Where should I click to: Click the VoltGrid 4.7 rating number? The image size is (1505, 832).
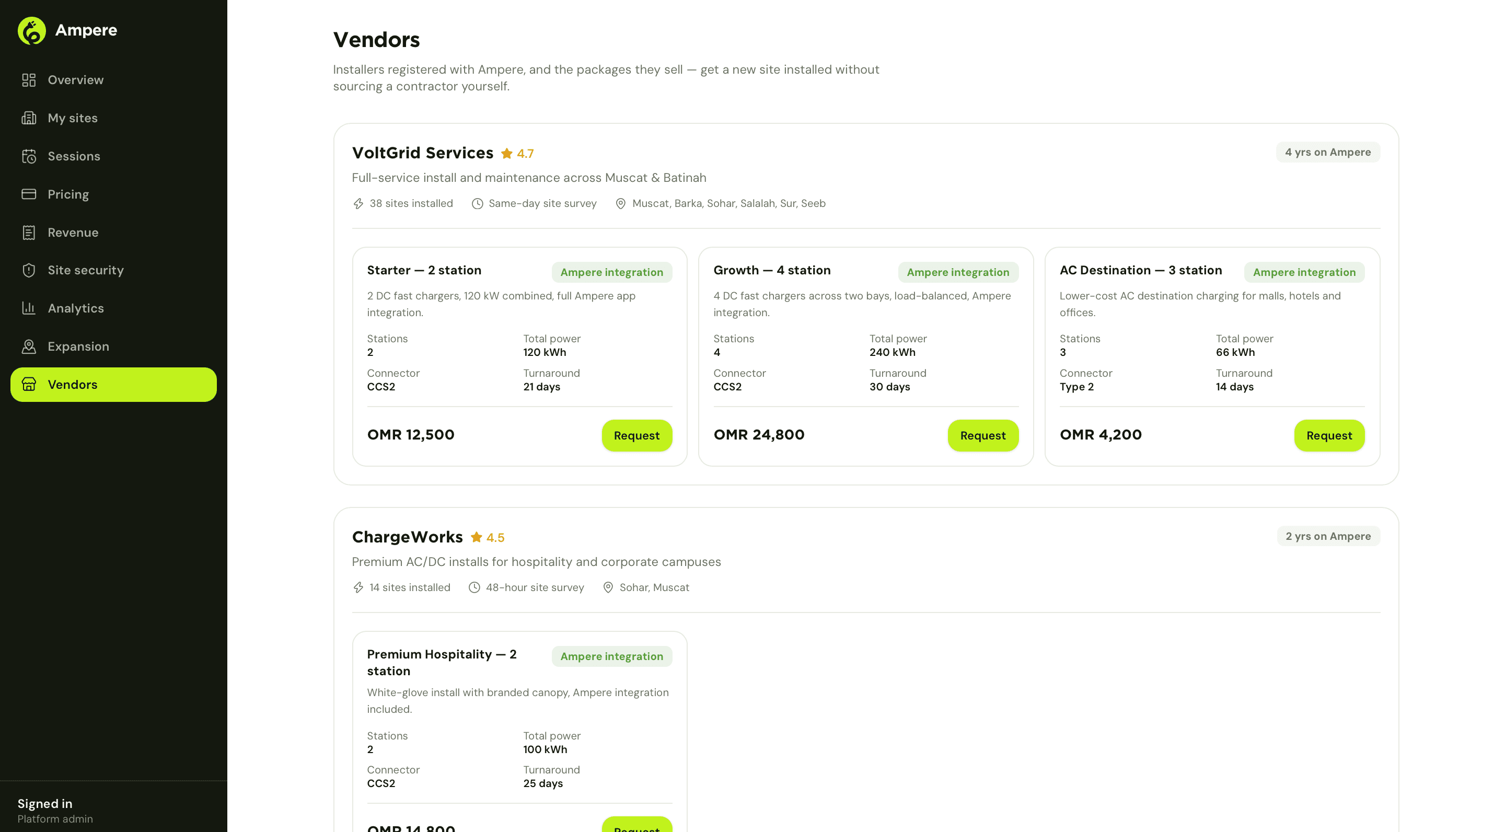[x=525, y=154]
